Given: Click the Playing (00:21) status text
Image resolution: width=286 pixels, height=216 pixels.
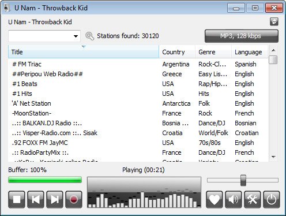Looking at the screenshot, I should [144, 170].
